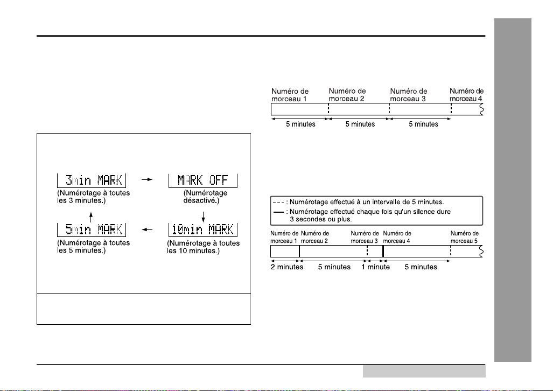Click '2 minutes' label in bottom diagram
Screen dimensions: 553x391
(286, 267)
